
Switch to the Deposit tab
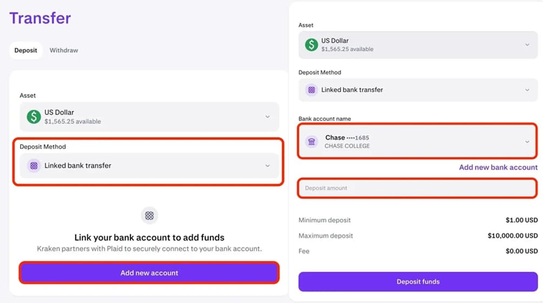click(26, 50)
